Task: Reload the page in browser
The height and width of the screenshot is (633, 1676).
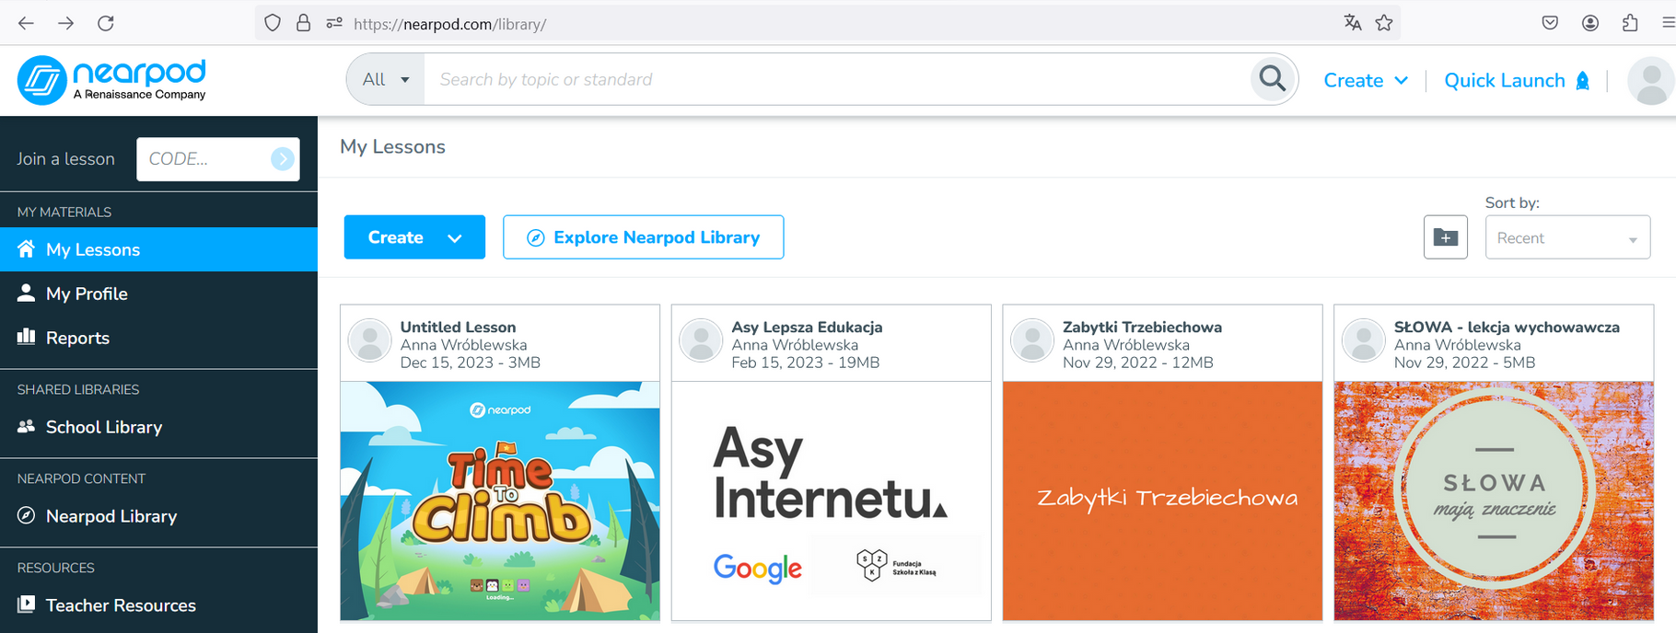Action: tap(106, 23)
